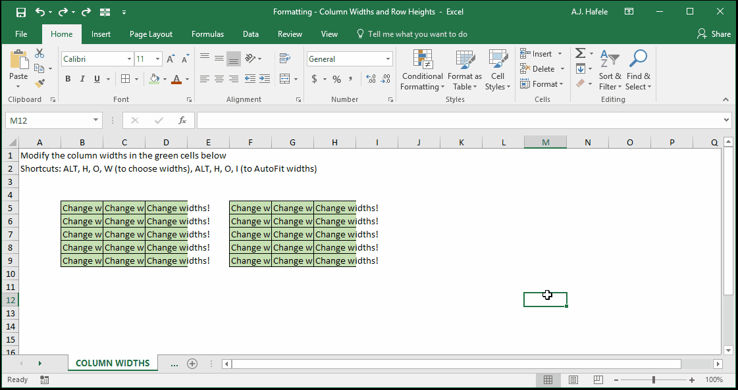Click the Decrease Decimal icon
Image resolution: width=738 pixels, height=390 pixels.
(x=386, y=79)
